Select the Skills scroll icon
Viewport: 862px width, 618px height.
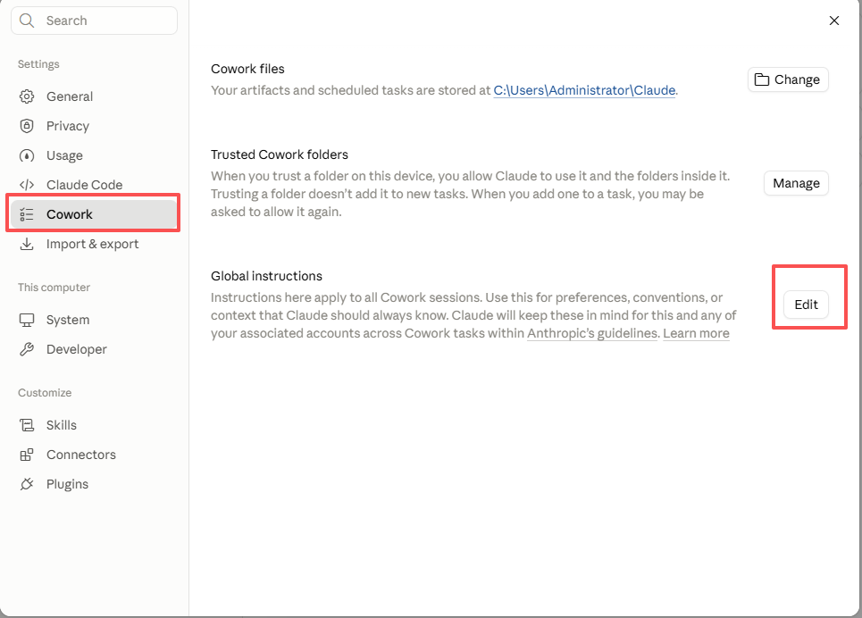click(x=27, y=425)
